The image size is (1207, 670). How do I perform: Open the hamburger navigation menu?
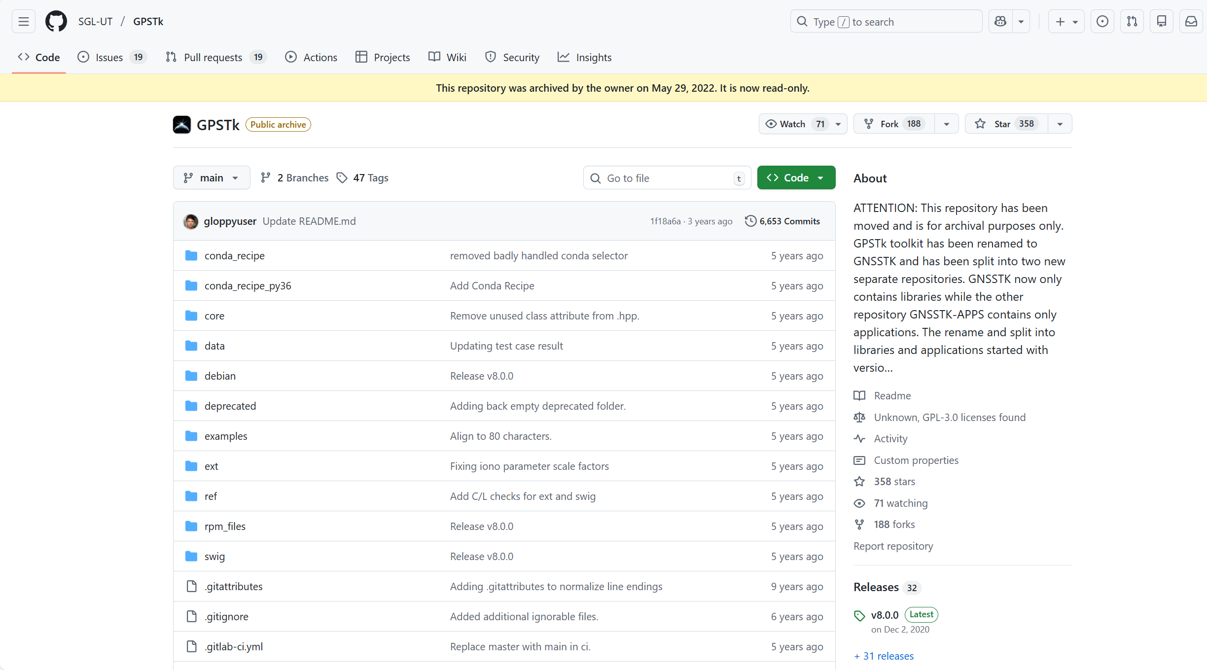pyautogui.click(x=23, y=22)
